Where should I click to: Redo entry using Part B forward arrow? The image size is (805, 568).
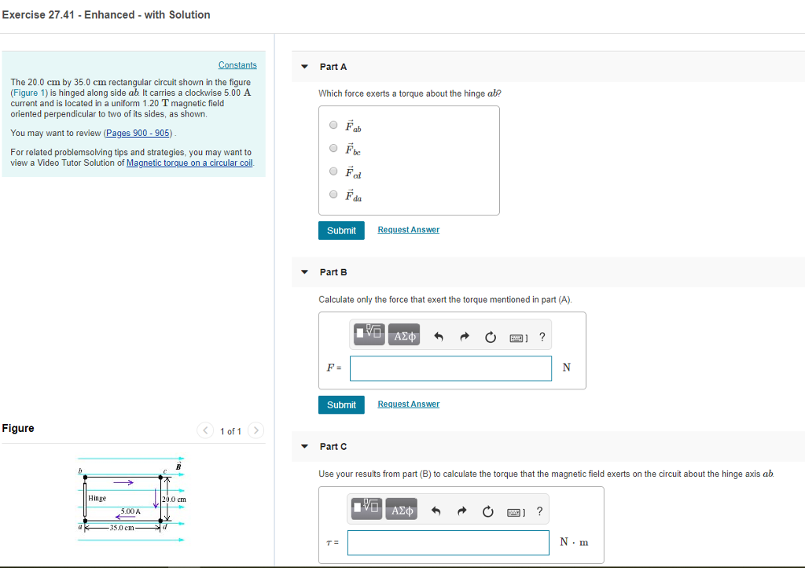pyautogui.click(x=464, y=334)
